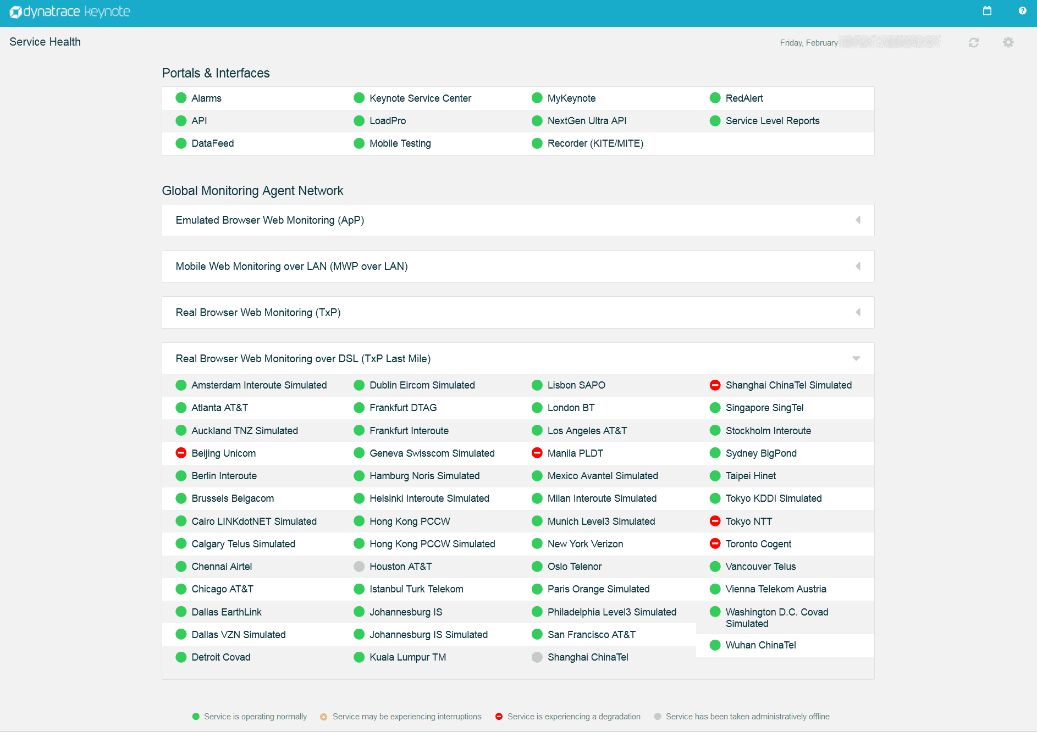Expand Emulated Browser Web Monitoring (ApP) arrow
The image size is (1037, 732).
click(x=858, y=220)
